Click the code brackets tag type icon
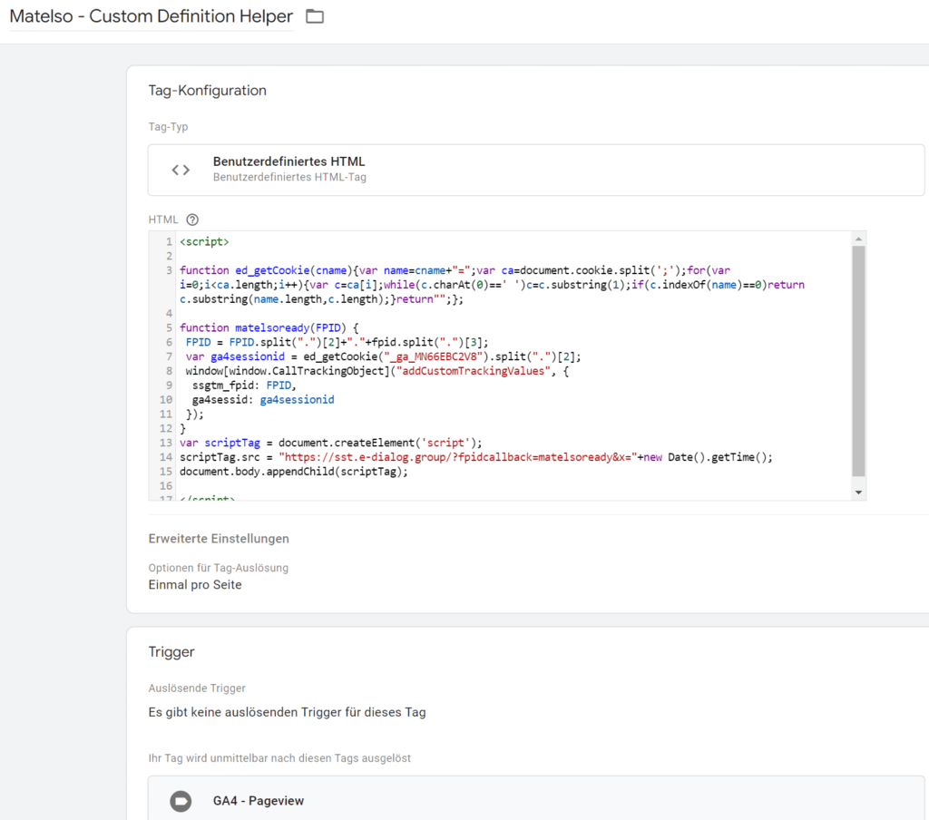 pyautogui.click(x=181, y=170)
